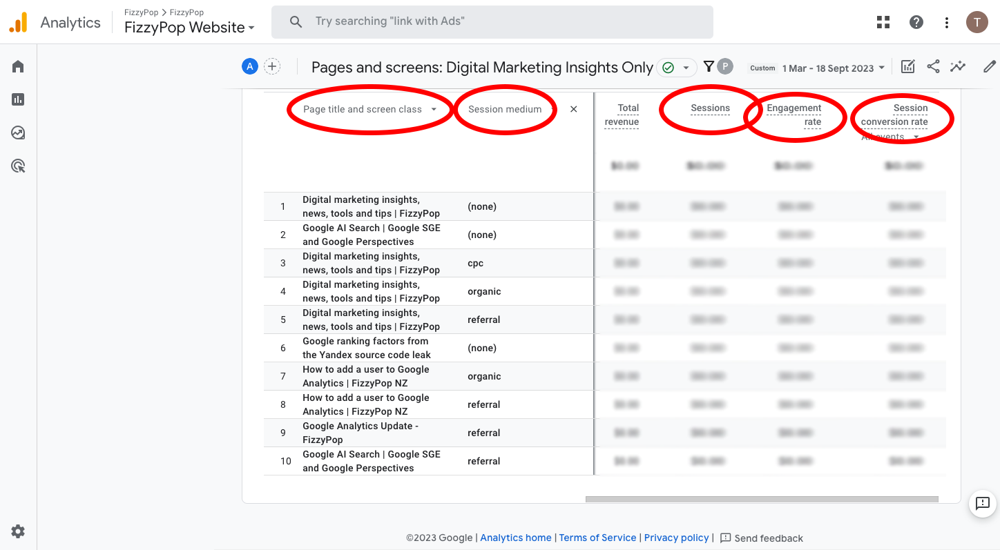This screenshot has width=1000, height=550.
Task: Open the Explore icon in the sidebar
Action: tap(18, 132)
